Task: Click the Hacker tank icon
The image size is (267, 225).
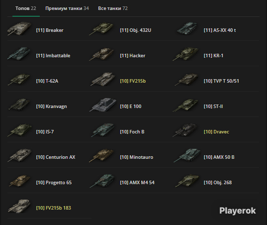Action: 101,54
